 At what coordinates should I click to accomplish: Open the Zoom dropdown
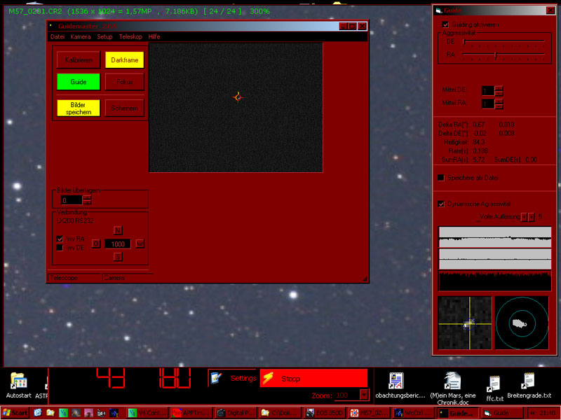364,395
